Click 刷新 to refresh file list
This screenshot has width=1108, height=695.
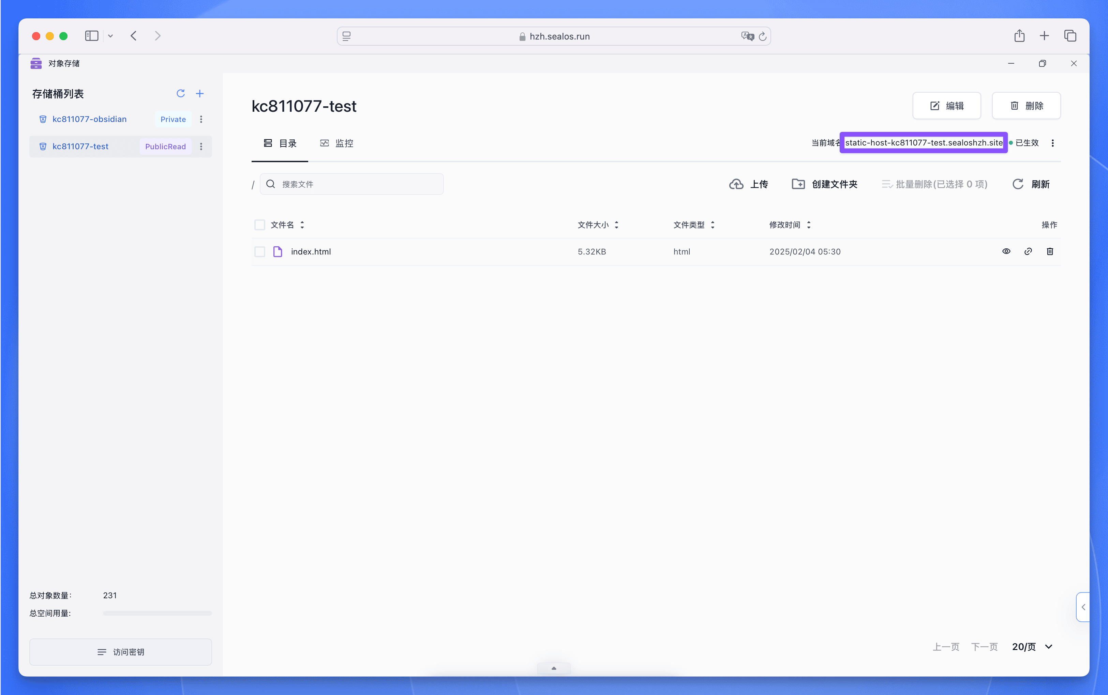click(x=1031, y=184)
